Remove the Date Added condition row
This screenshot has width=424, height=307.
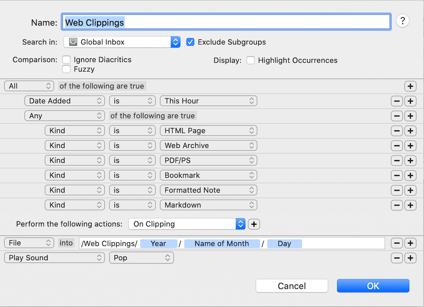click(x=396, y=101)
